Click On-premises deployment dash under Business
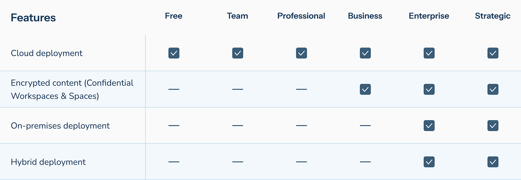 [365, 125]
